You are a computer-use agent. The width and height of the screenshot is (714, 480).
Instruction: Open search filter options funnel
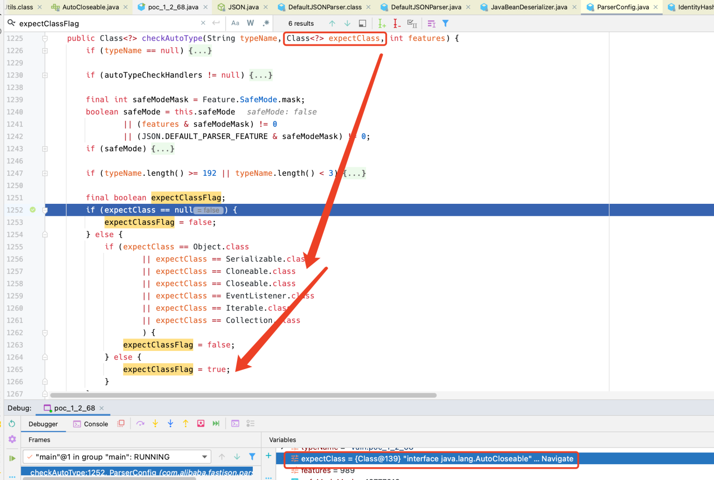tap(446, 23)
